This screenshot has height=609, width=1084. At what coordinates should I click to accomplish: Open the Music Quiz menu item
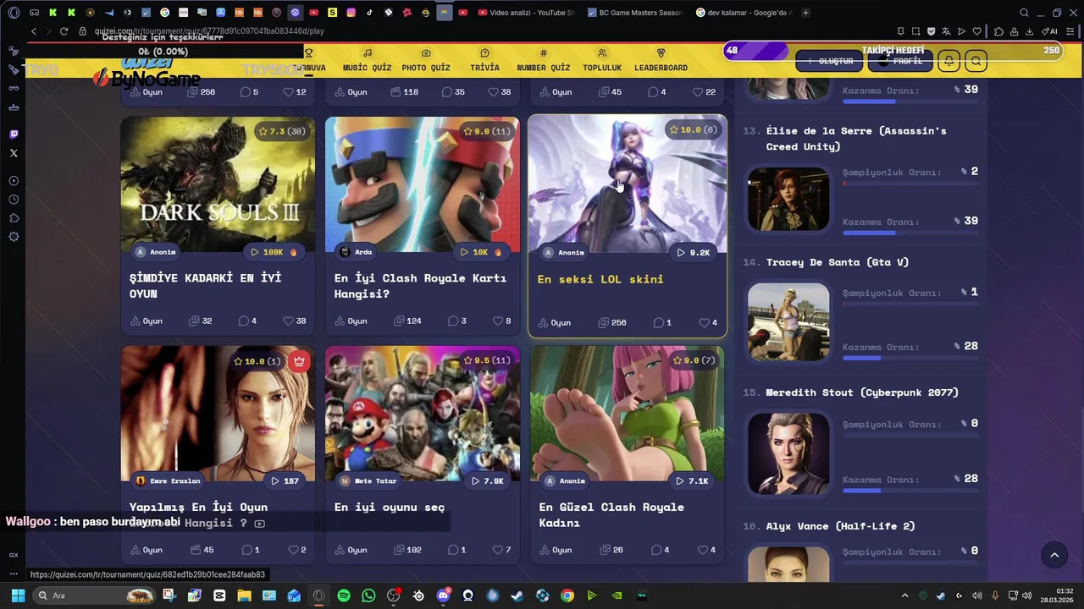(367, 60)
